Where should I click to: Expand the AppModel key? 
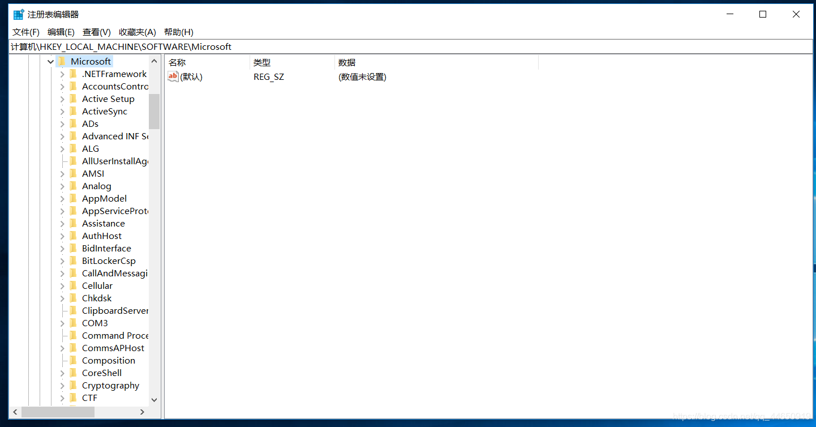[x=62, y=198]
